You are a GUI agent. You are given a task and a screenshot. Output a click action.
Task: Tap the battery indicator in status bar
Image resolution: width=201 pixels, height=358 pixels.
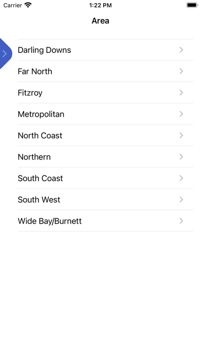point(192,5)
